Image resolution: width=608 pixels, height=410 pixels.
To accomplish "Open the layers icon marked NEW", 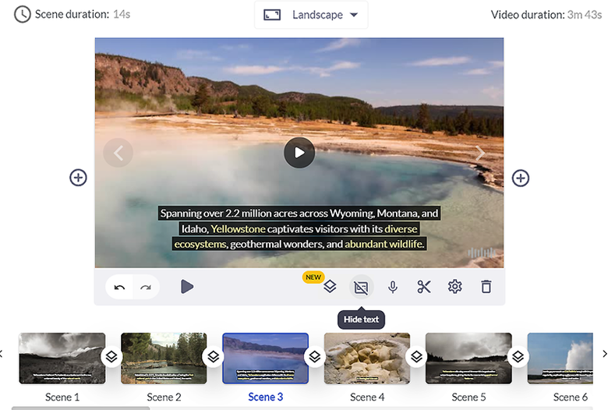I will (330, 287).
